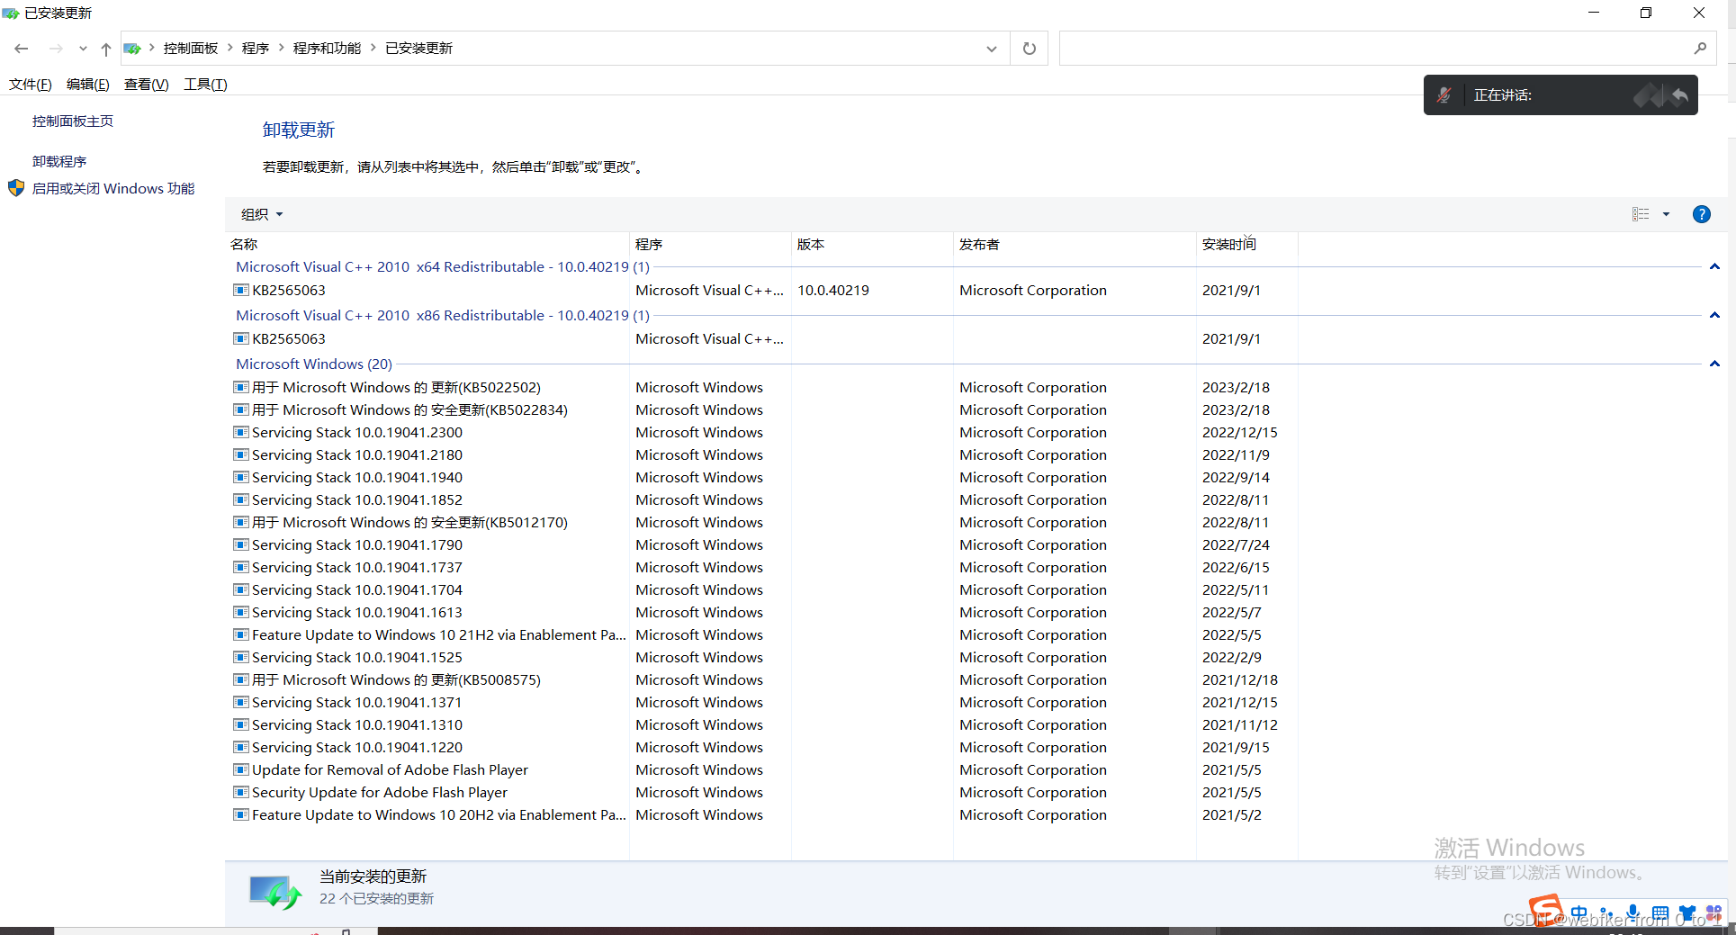The width and height of the screenshot is (1736, 935).
Task: Click the icon of Servicing Stack 10.0.19041.1737
Action: pos(240,567)
